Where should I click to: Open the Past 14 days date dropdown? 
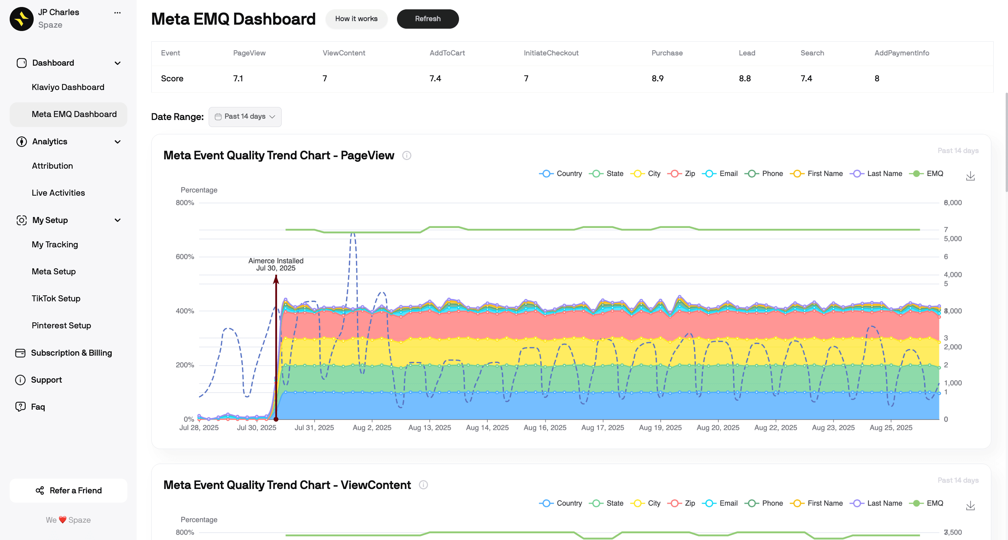click(x=245, y=117)
